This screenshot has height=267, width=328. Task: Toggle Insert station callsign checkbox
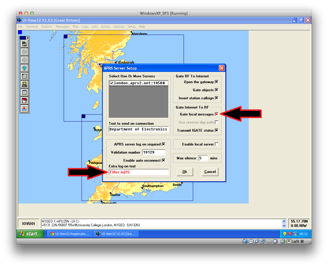(216, 98)
